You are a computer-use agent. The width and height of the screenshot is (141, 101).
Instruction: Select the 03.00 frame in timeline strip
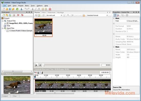click(x=74, y=86)
